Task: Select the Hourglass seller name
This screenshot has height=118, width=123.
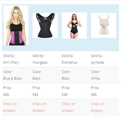Action: point(40,63)
